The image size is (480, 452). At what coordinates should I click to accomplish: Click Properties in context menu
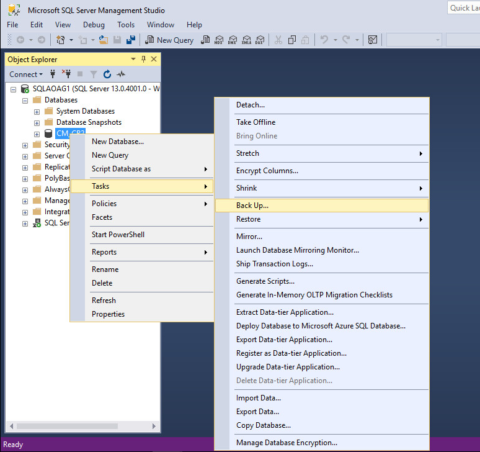[x=142, y=314]
